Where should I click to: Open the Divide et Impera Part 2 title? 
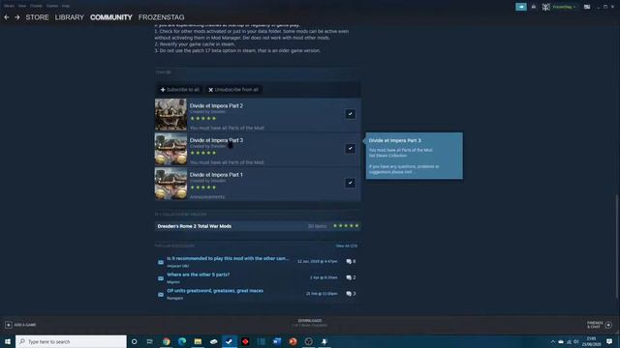(216, 105)
